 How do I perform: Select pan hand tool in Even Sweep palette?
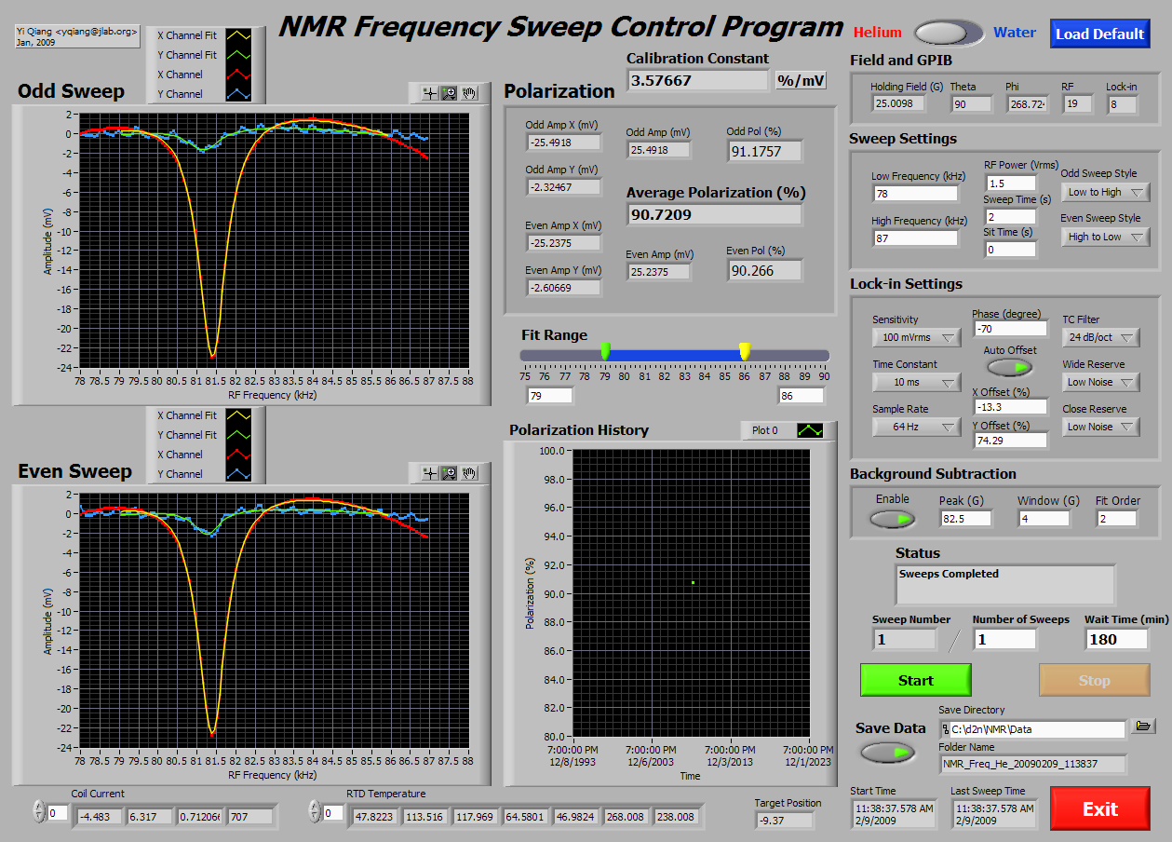(470, 473)
